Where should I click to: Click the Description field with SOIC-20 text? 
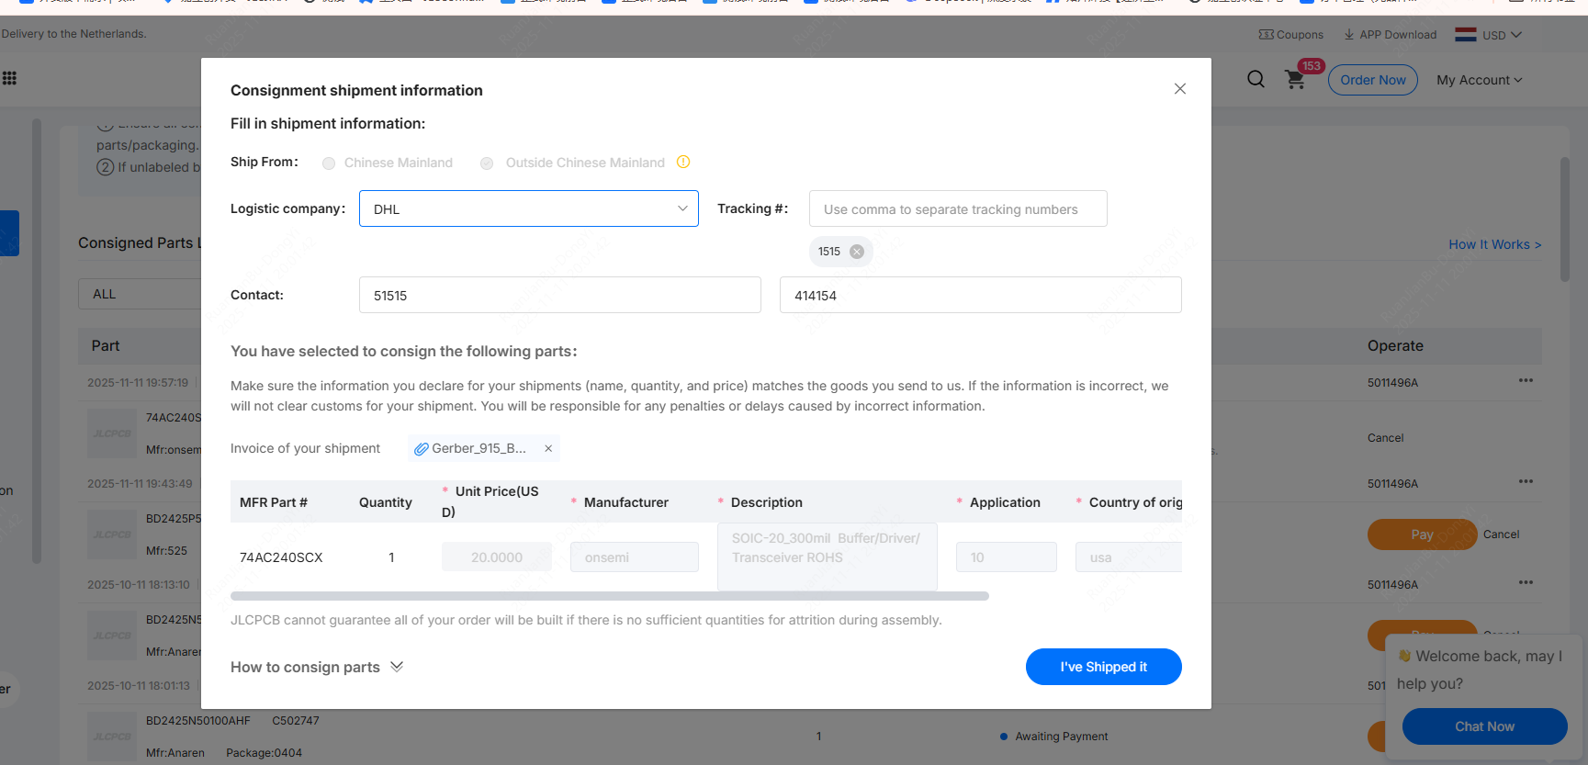[x=828, y=557]
